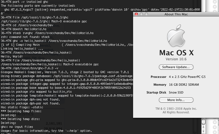Screen dimensions: 219x134
Task: Click the "/opt/local/bin/ghc-7.6.3 -v" command
Action: (x=29, y=68)
